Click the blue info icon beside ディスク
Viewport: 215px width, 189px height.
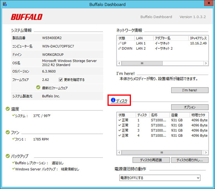pos(113,100)
